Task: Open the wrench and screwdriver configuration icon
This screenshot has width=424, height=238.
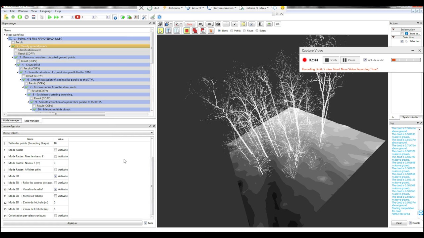Action: [144, 17]
